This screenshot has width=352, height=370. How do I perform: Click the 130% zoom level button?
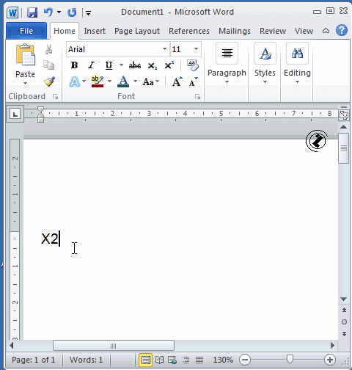pos(223,360)
